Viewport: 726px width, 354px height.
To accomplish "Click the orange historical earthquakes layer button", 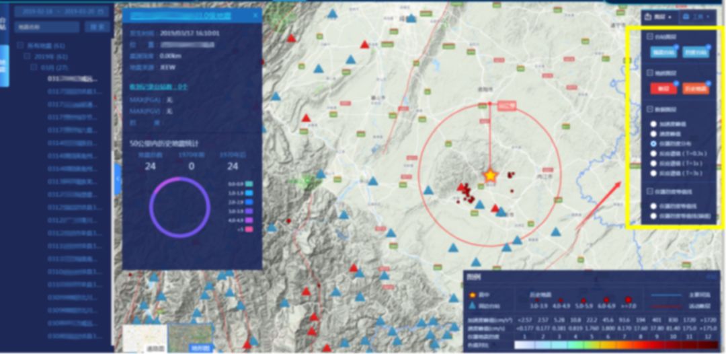I will [x=695, y=88].
